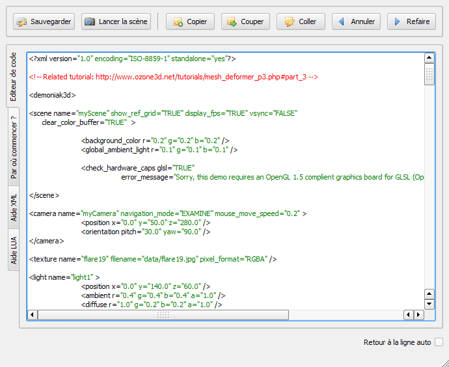The height and width of the screenshot is (367, 449).
Task: Open the Par où commencer ? tab
Action: click(x=14, y=147)
